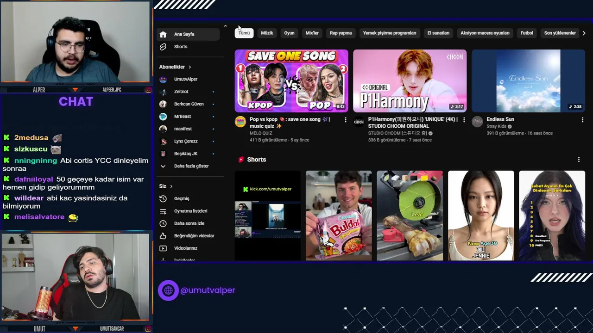The width and height of the screenshot is (593, 333).
Task: Open P1Harmony UNIQUE video thumbnail
Action: click(410, 81)
